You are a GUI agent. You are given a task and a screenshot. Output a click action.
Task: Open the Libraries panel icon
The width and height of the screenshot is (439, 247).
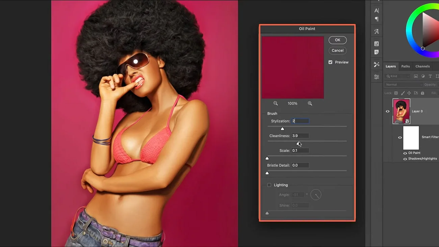coord(377,44)
